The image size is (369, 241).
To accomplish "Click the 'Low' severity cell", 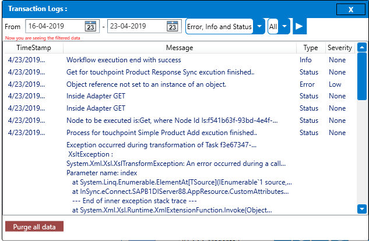I will tap(335, 84).
